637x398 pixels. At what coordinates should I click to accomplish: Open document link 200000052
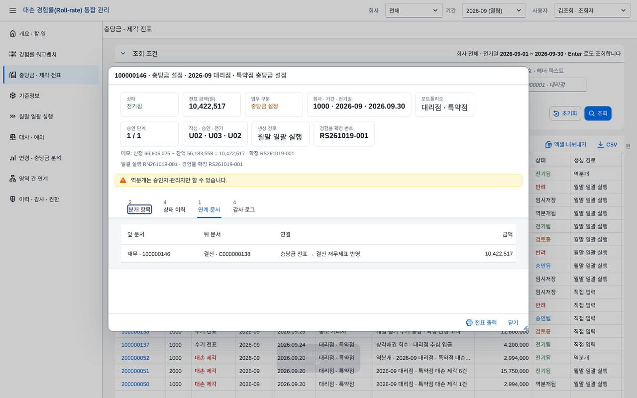tap(135, 358)
